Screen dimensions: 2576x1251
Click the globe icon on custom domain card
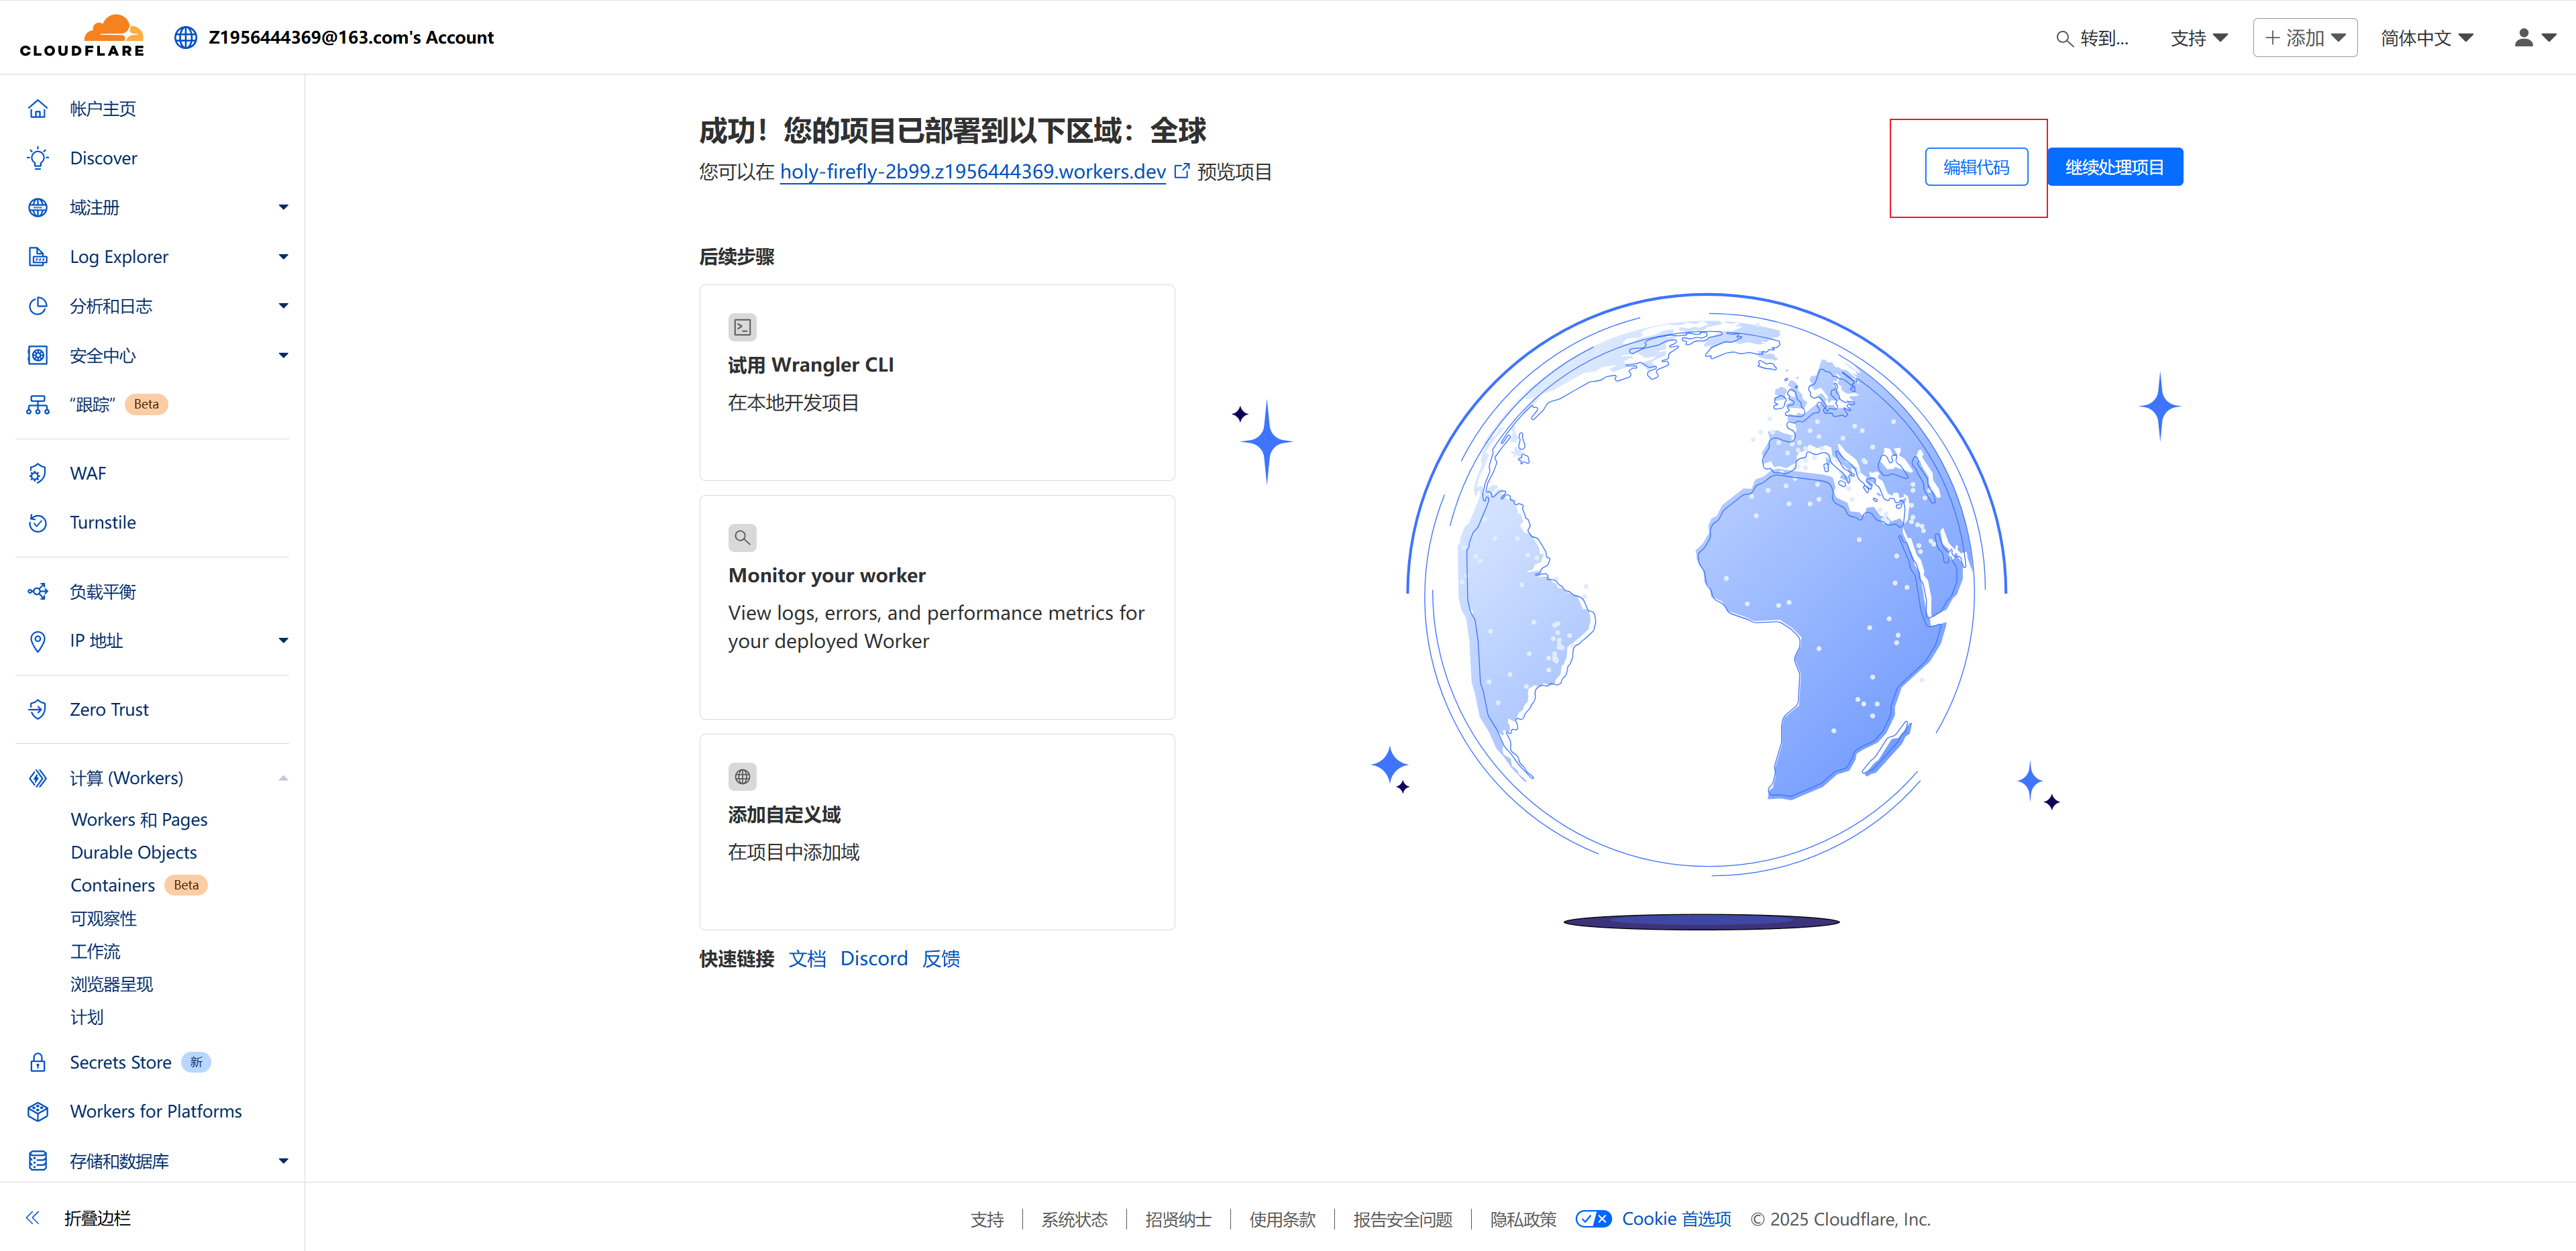(742, 777)
